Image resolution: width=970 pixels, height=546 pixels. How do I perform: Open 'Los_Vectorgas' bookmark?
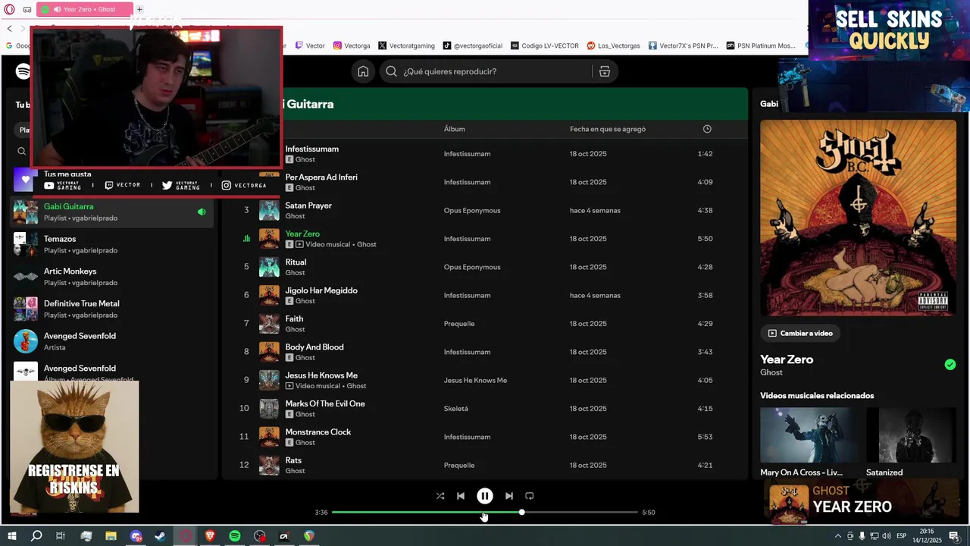[614, 45]
